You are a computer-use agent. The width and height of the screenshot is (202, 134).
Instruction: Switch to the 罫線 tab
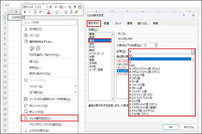130,23
